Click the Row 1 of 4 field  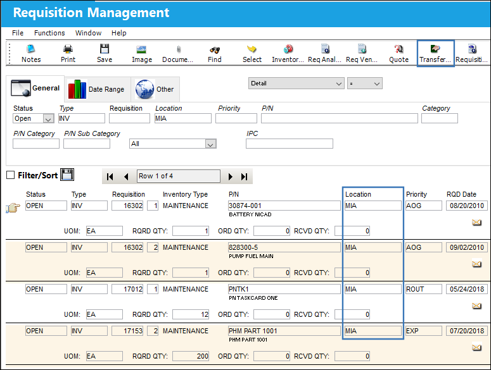point(179,176)
